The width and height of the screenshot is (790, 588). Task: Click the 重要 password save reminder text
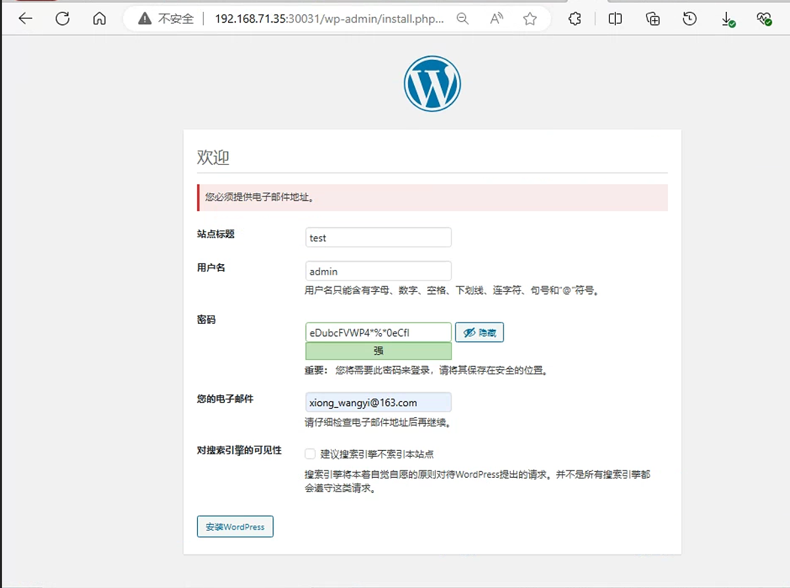(427, 370)
